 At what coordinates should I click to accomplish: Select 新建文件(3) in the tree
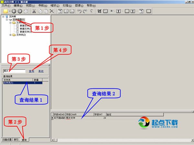[26, 32]
